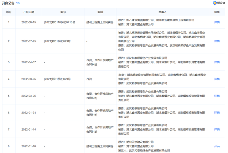Select date 2022-01-24
Viewport: 228px width, 153px height.
coord(28,113)
